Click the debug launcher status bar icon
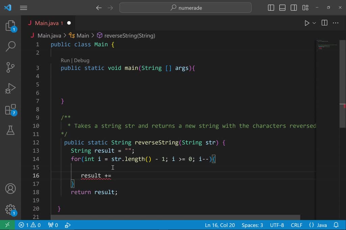This screenshot has width=346, height=230. 68,225
